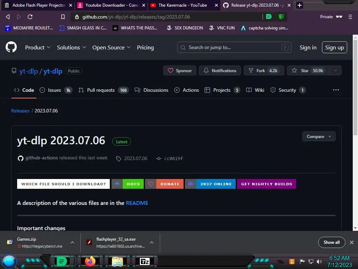
Task: Open a new tab with plus button
Action: (300, 5)
